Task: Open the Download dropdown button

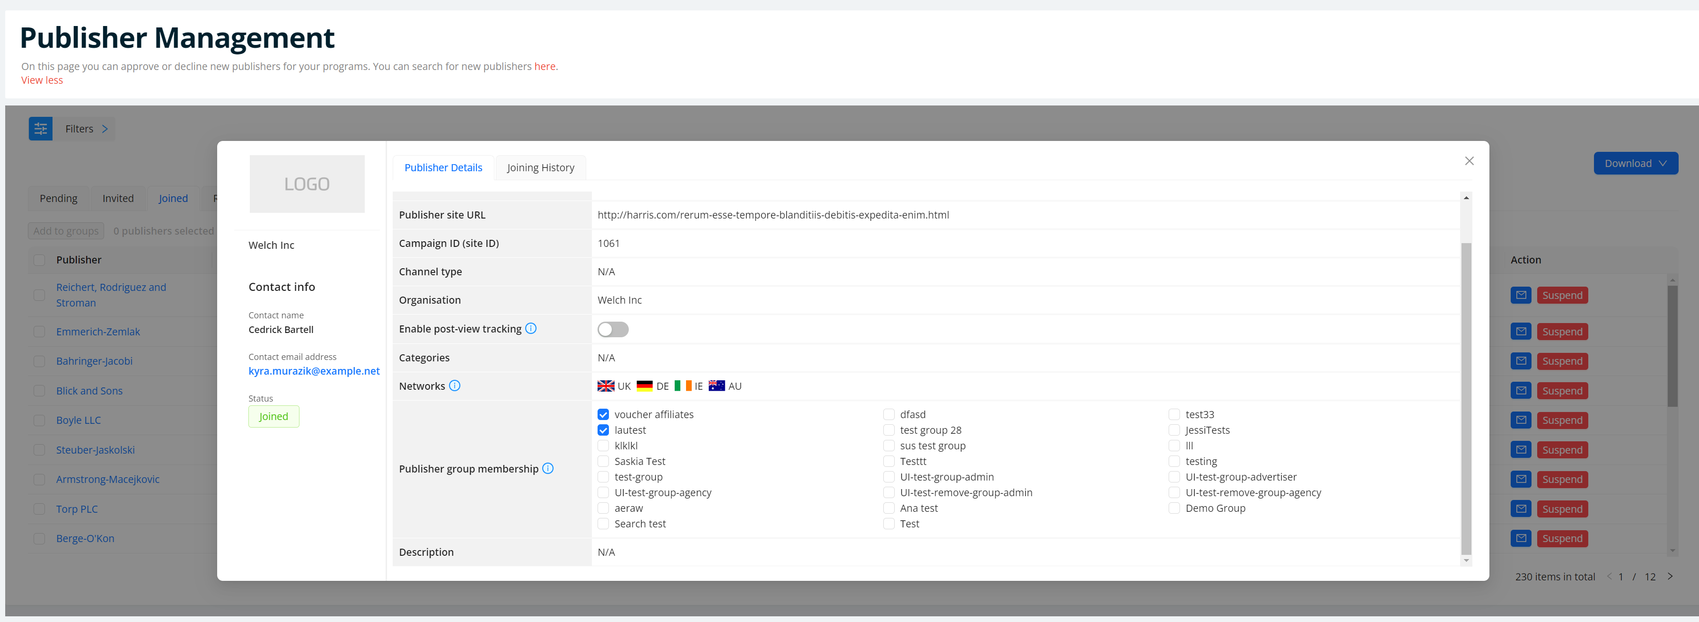Action: [1635, 164]
